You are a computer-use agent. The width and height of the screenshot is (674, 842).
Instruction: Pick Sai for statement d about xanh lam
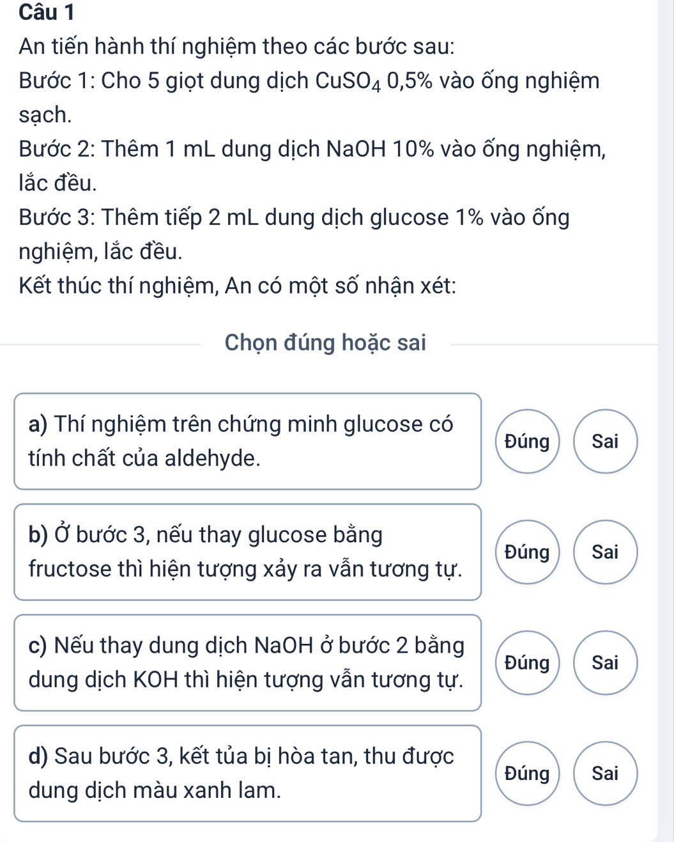tap(605, 773)
